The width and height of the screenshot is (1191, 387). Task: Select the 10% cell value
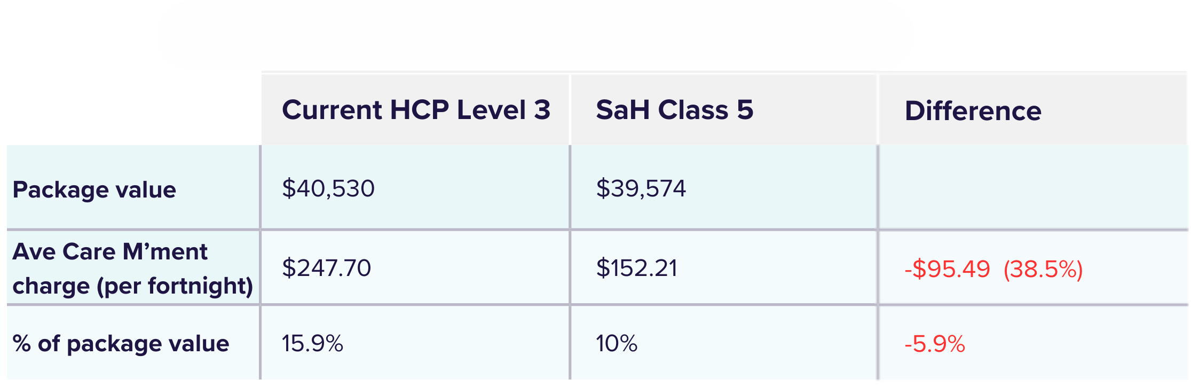click(617, 343)
